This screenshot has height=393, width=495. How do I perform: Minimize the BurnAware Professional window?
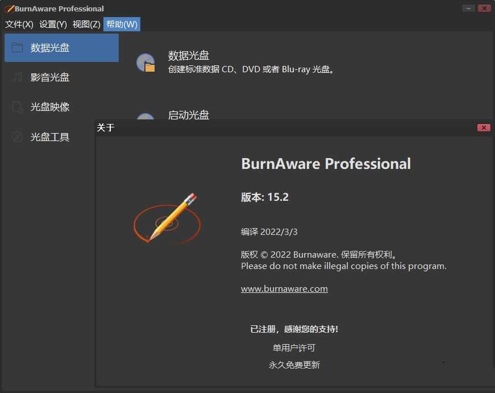[x=468, y=9]
